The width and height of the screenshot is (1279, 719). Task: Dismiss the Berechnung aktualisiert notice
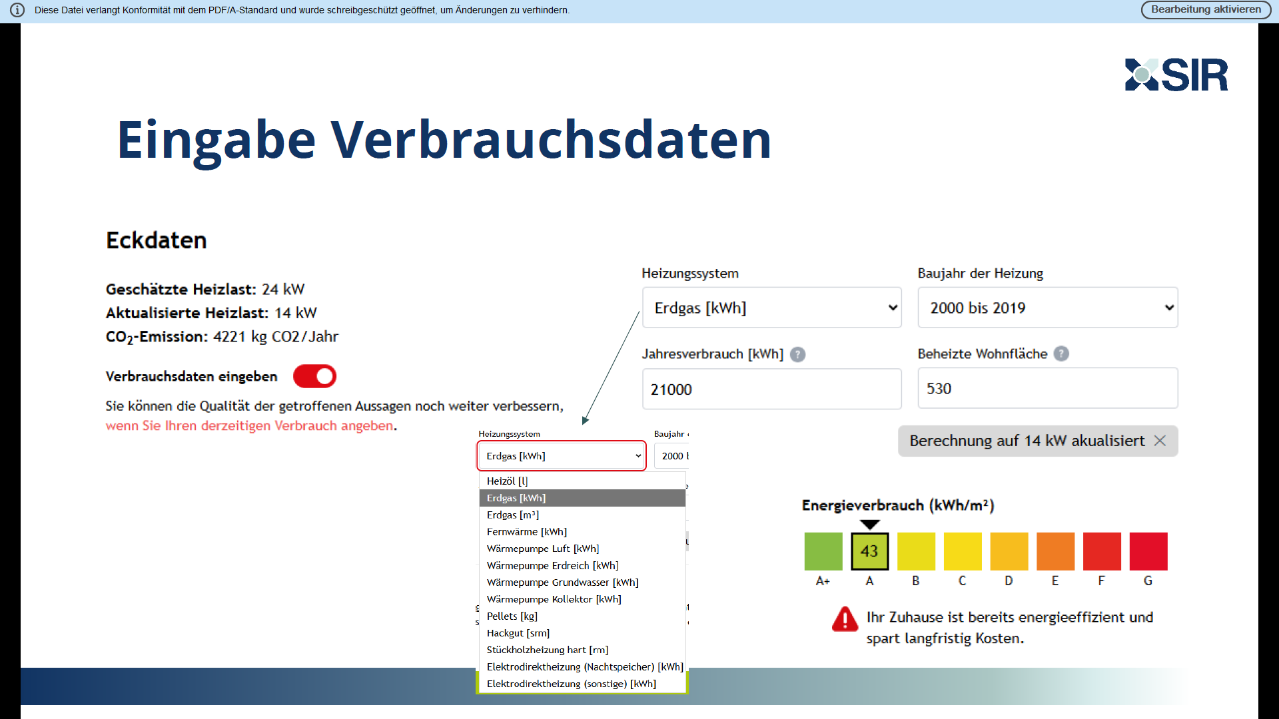pos(1160,441)
